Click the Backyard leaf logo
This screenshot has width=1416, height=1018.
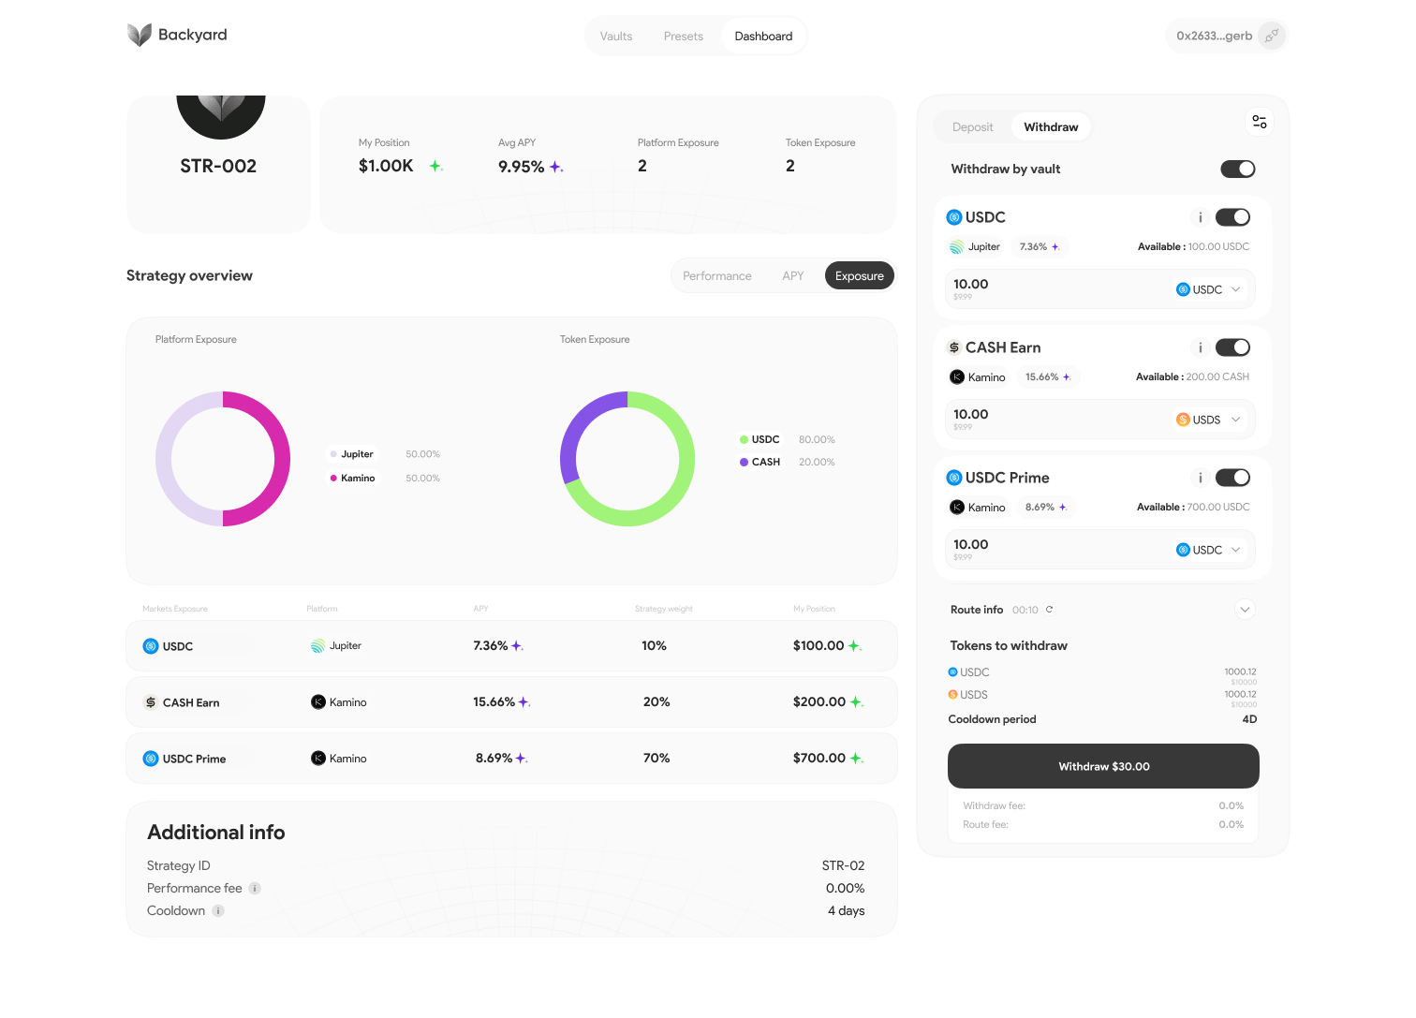[x=138, y=35]
